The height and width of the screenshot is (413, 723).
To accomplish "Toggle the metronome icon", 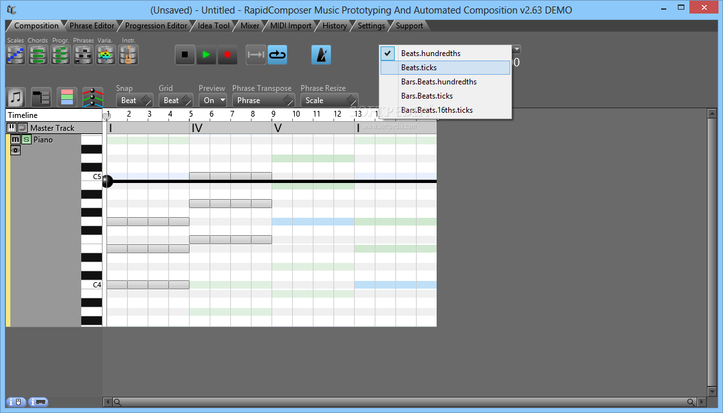I will tap(321, 55).
